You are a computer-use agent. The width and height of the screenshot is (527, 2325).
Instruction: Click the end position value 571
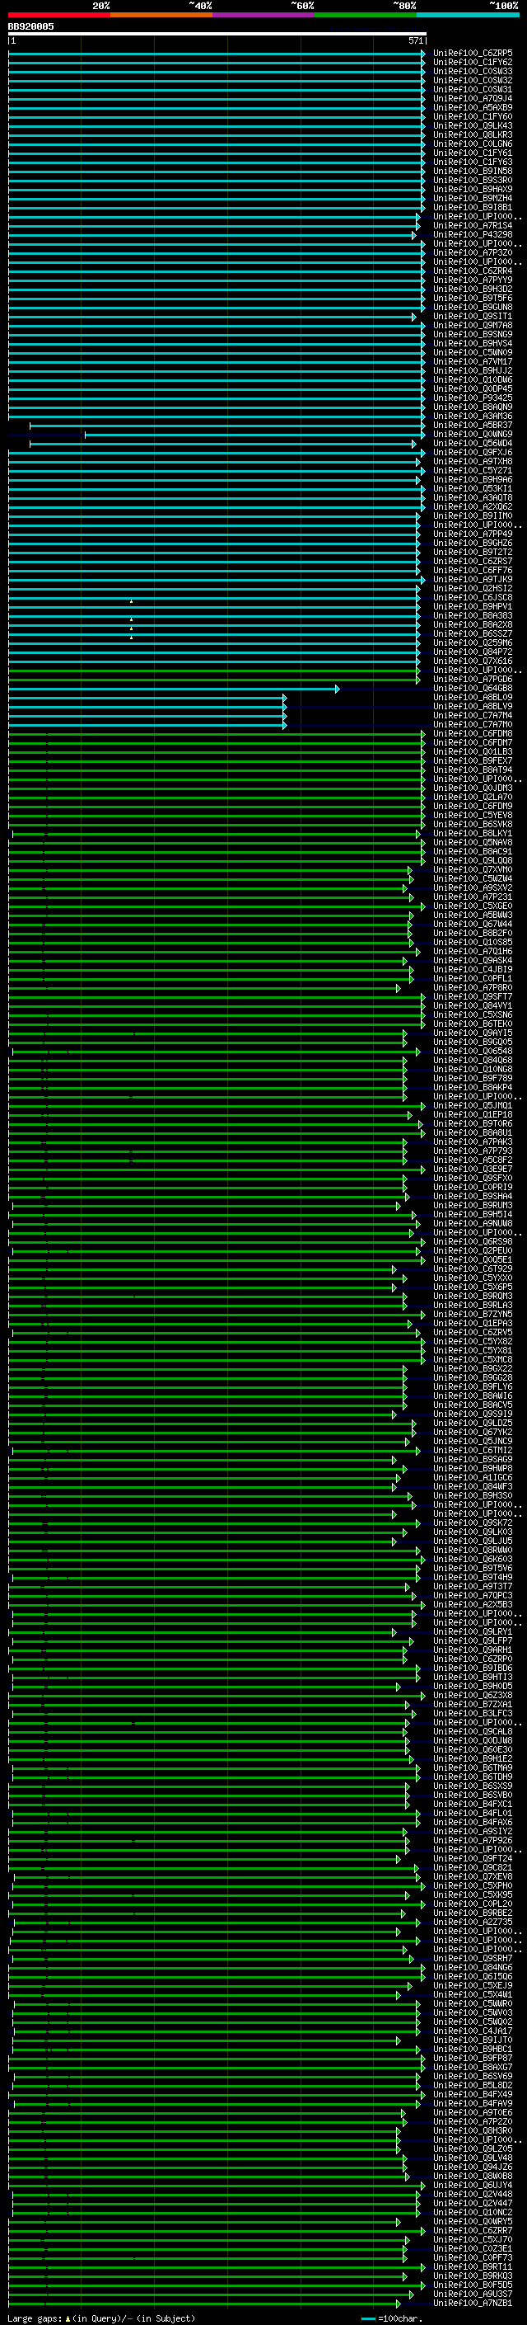[x=415, y=41]
